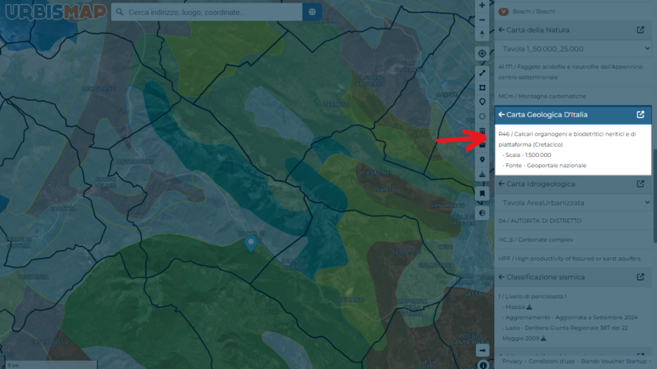Center map on my location
Screen dimensions: 657x369
coord(482,54)
